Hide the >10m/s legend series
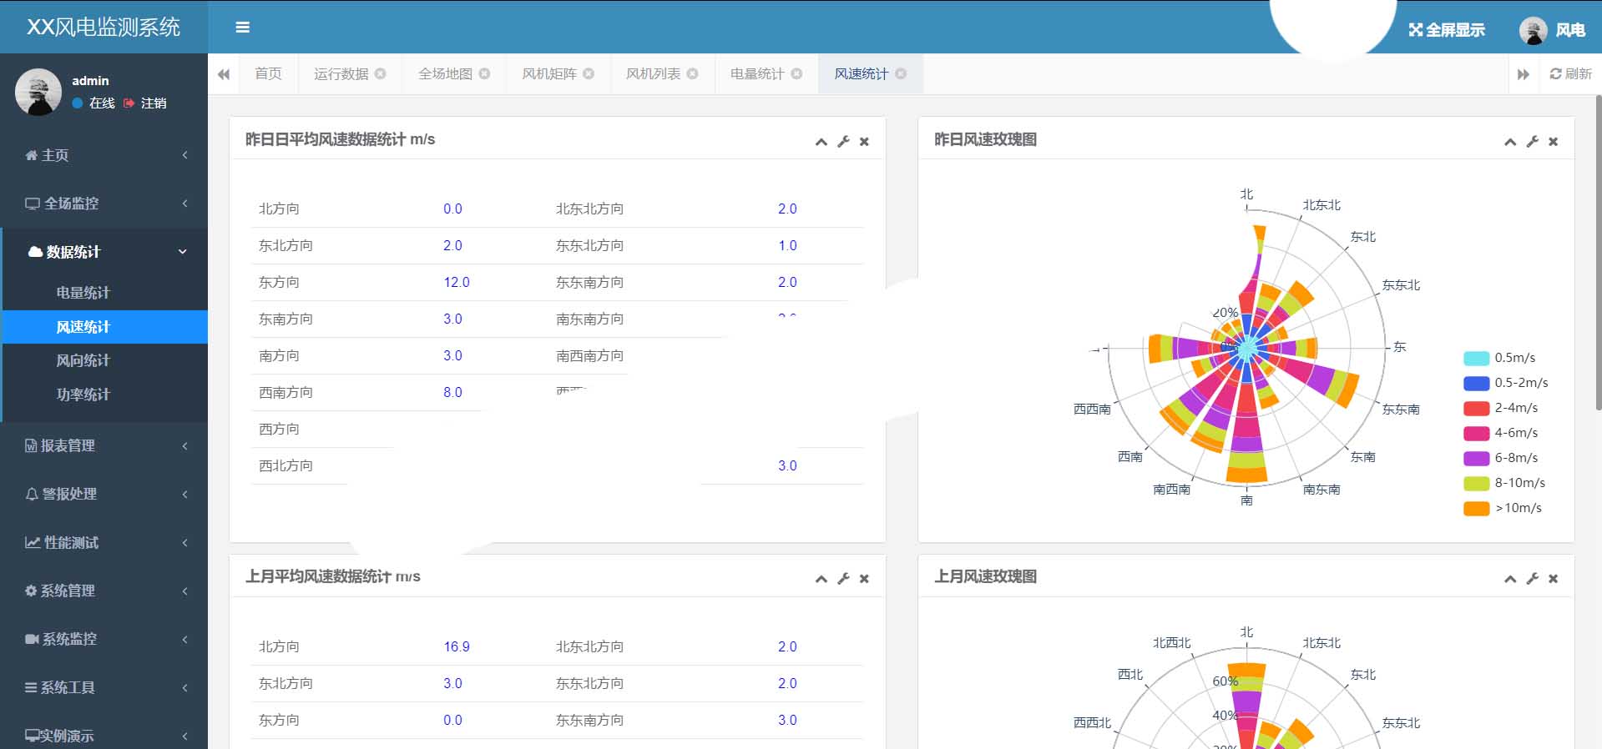Image resolution: width=1602 pixels, height=749 pixels. 1476,508
